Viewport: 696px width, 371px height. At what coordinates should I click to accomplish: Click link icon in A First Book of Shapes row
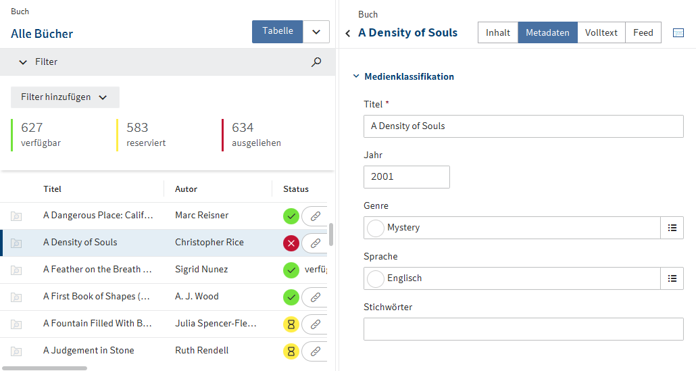tap(314, 297)
